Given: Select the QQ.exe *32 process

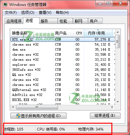Looking at the screenshot, I should [63, 75].
